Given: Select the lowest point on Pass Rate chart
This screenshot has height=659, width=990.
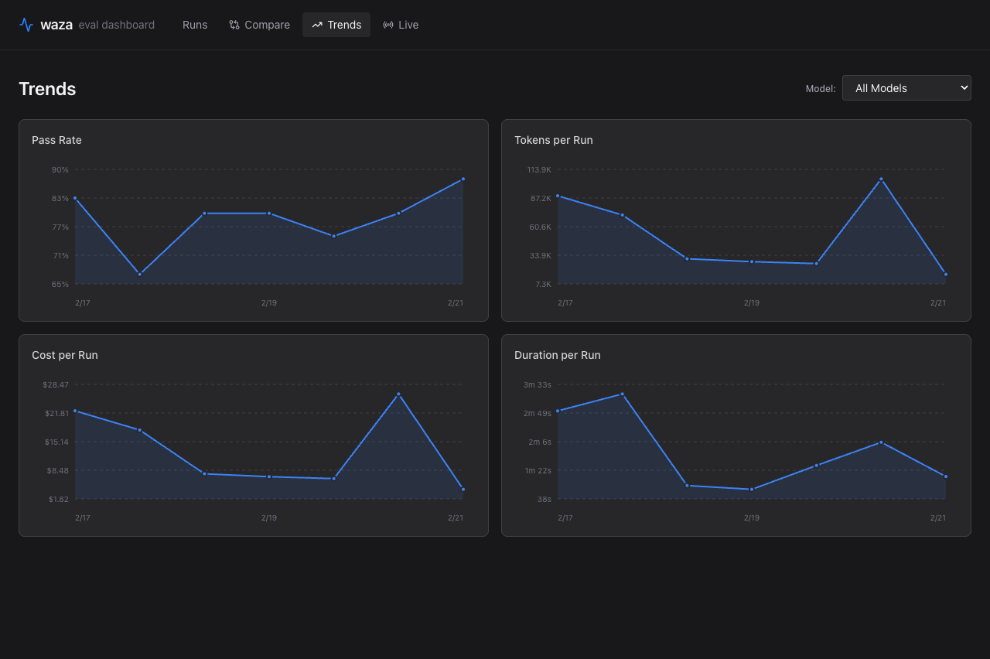Looking at the screenshot, I should tap(140, 275).
